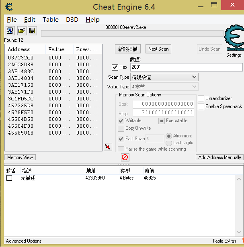Open the File menu
Image resolution: width=244 pixels, height=247 pixels.
click(x=12, y=20)
